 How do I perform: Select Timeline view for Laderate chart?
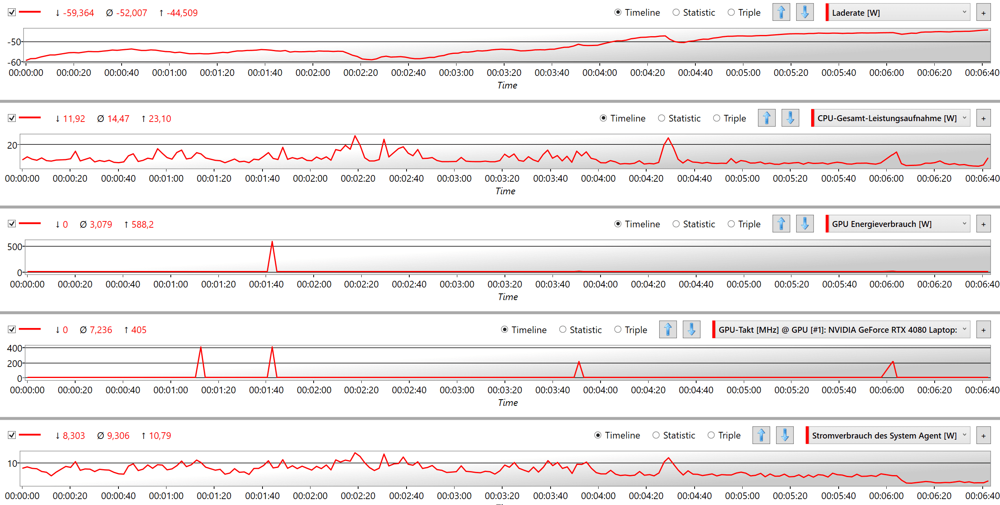pyautogui.click(x=637, y=13)
